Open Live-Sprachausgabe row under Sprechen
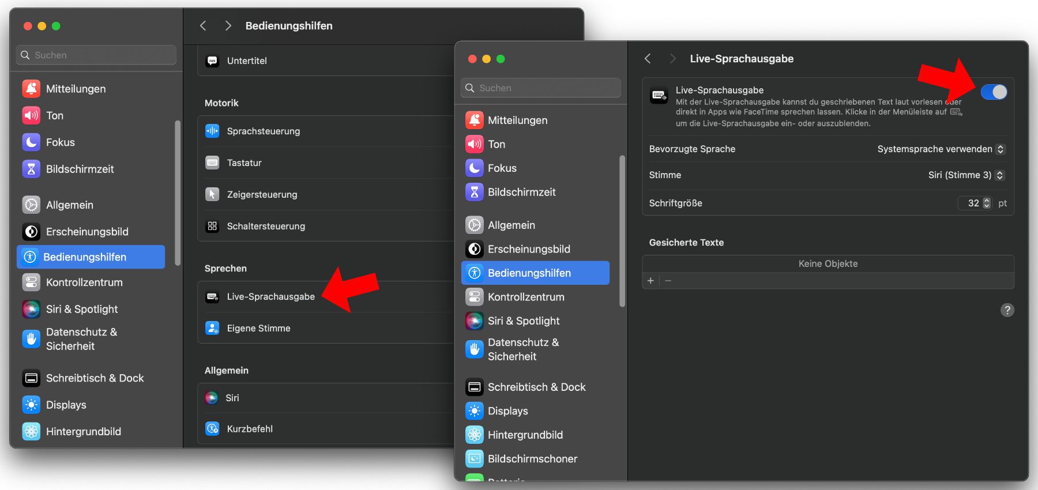 [270, 297]
